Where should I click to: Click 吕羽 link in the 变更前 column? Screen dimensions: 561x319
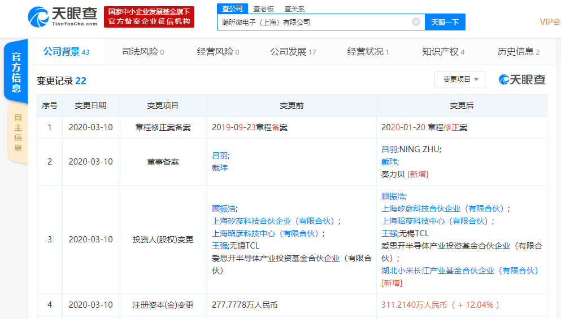coord(220,156)
